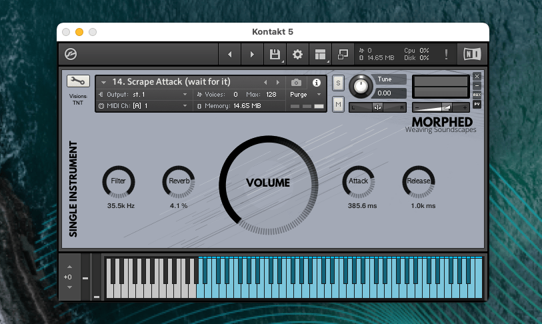Toggle the PV performance view button
This screenshot has width=542, height=324.
[x=477, y=104]
